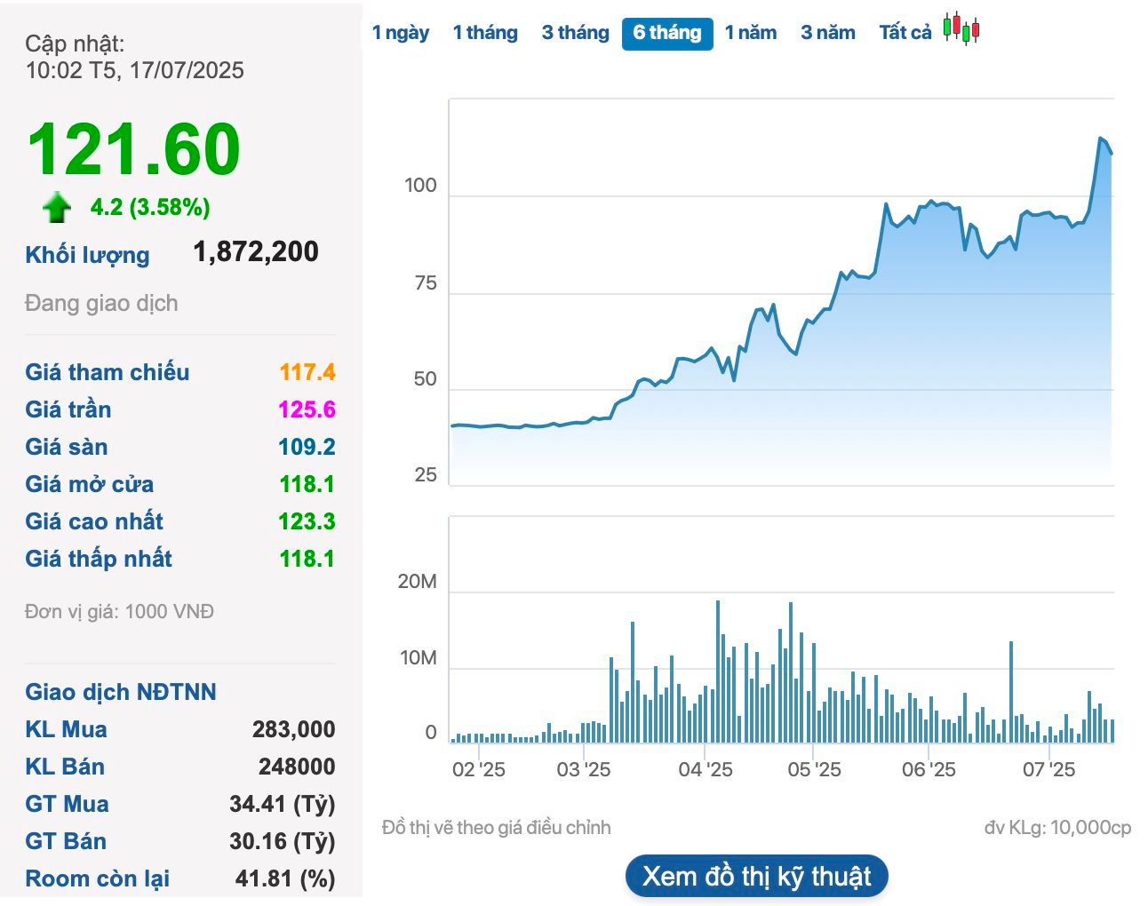Click the 125.6 ceiling price value
1148x906 pixels.
click(x=307, y=409)
